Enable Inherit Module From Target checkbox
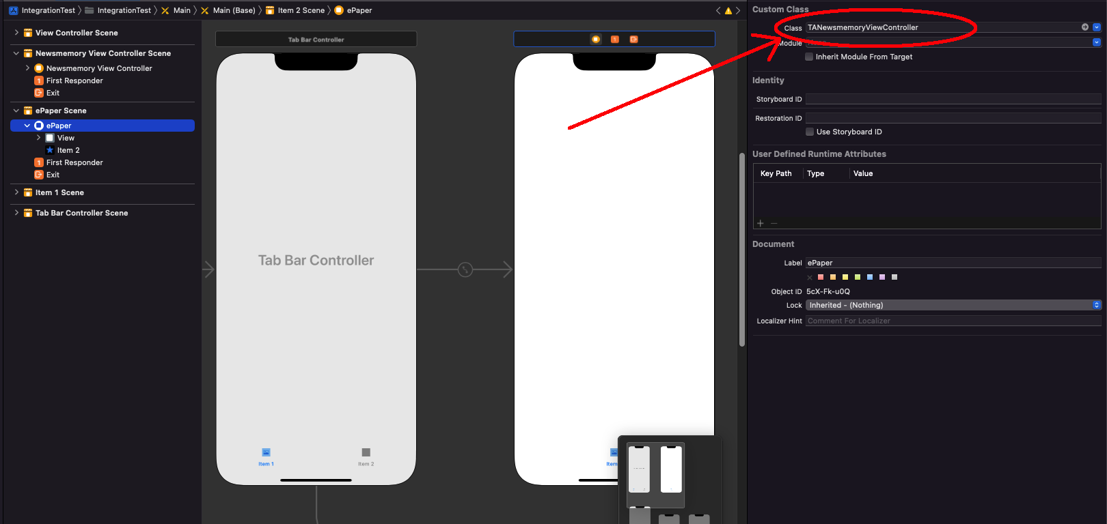This screenshot has height=524, width=1107. 809,57
